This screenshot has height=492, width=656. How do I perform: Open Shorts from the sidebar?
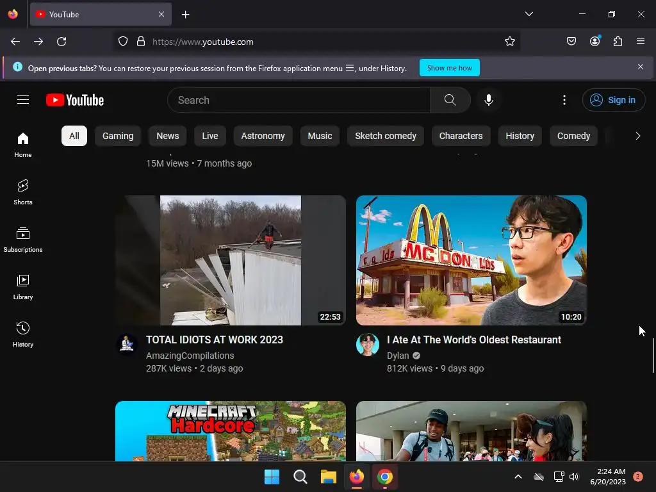(x=23, y=192)
